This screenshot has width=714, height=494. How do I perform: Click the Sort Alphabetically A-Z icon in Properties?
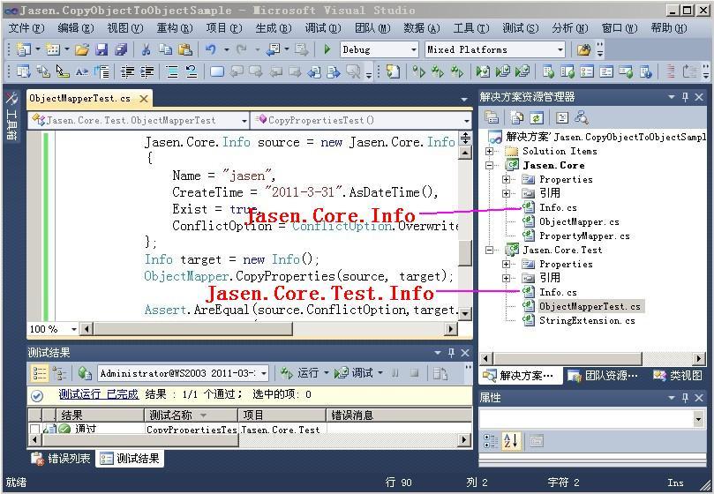(510, 441)
